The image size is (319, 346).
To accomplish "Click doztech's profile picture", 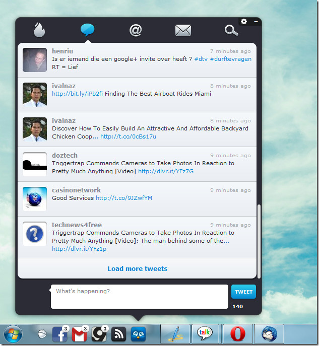I will tap(35, 164).
